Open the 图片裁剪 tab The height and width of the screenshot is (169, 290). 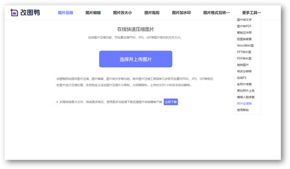point(152,13)
